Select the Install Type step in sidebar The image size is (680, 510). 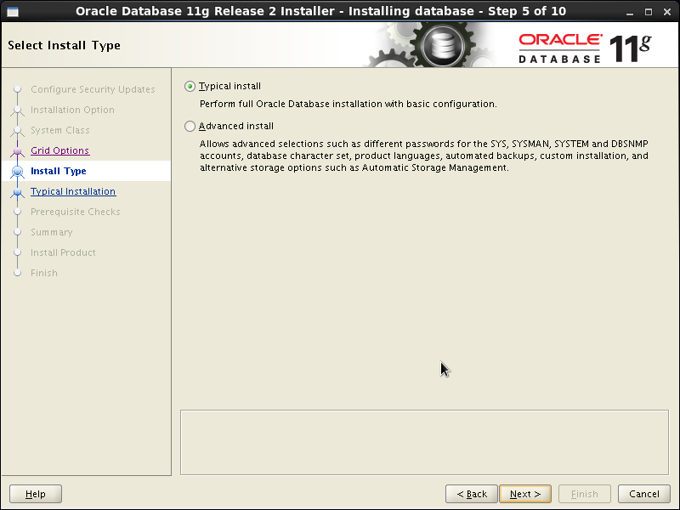pos(58,171)
